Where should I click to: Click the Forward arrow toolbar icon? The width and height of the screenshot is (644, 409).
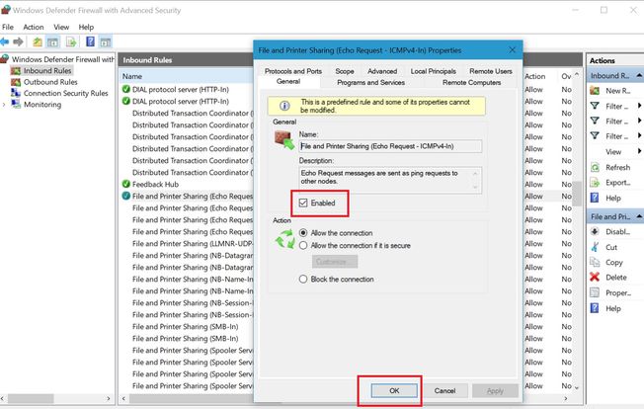pos(18,41)
